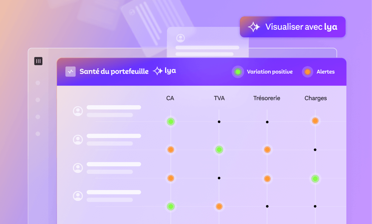The image size is (372, 224).
Task: Click green Charges indicator in third row
Action: [x=315, y=178]
